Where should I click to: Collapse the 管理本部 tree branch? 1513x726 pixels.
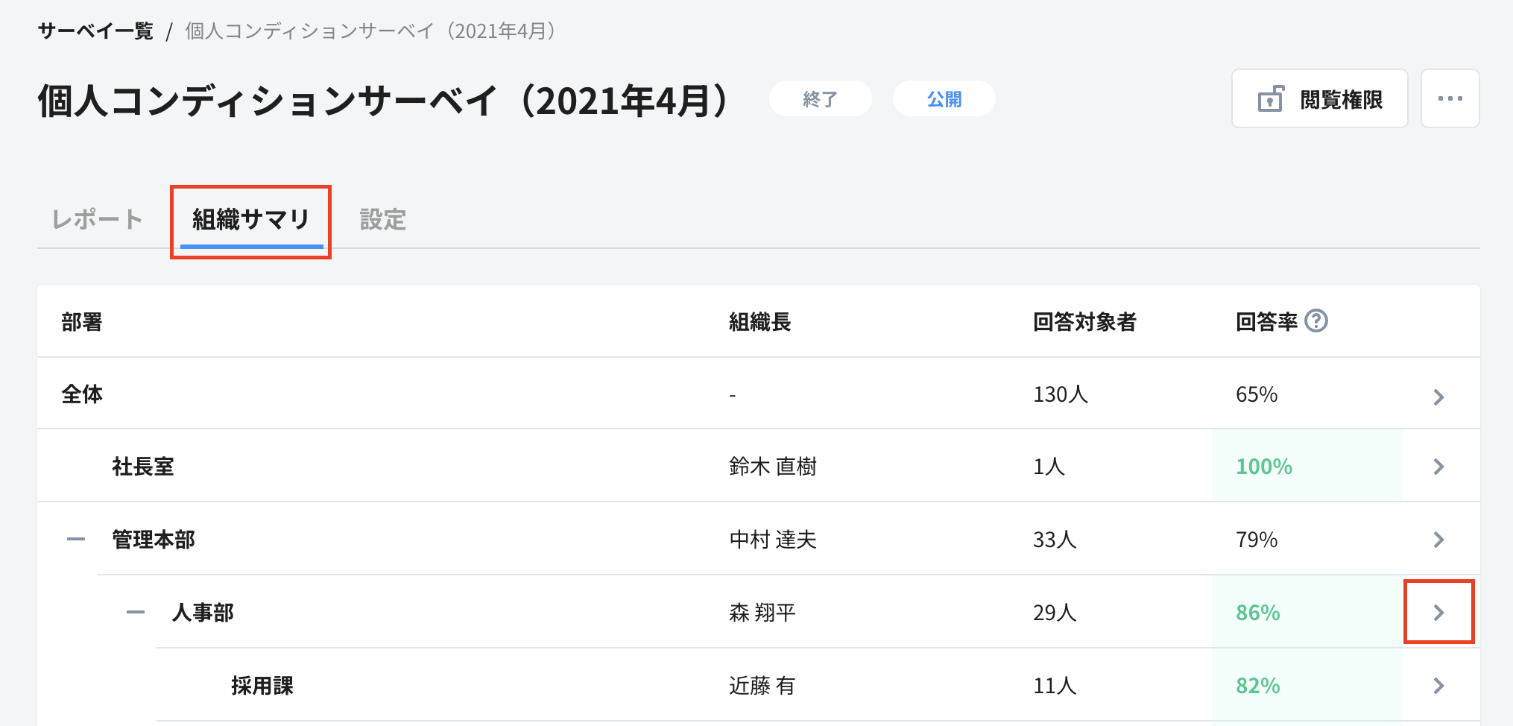click(x=78, y=539)
